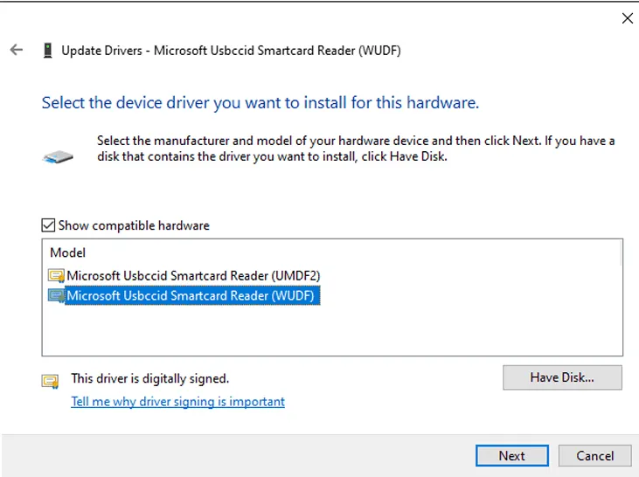Image resolution: width=639 pixels, height=477 pixels.
Task: Uncheck Show compatible hardware checkbox
Action: [48, 225]
